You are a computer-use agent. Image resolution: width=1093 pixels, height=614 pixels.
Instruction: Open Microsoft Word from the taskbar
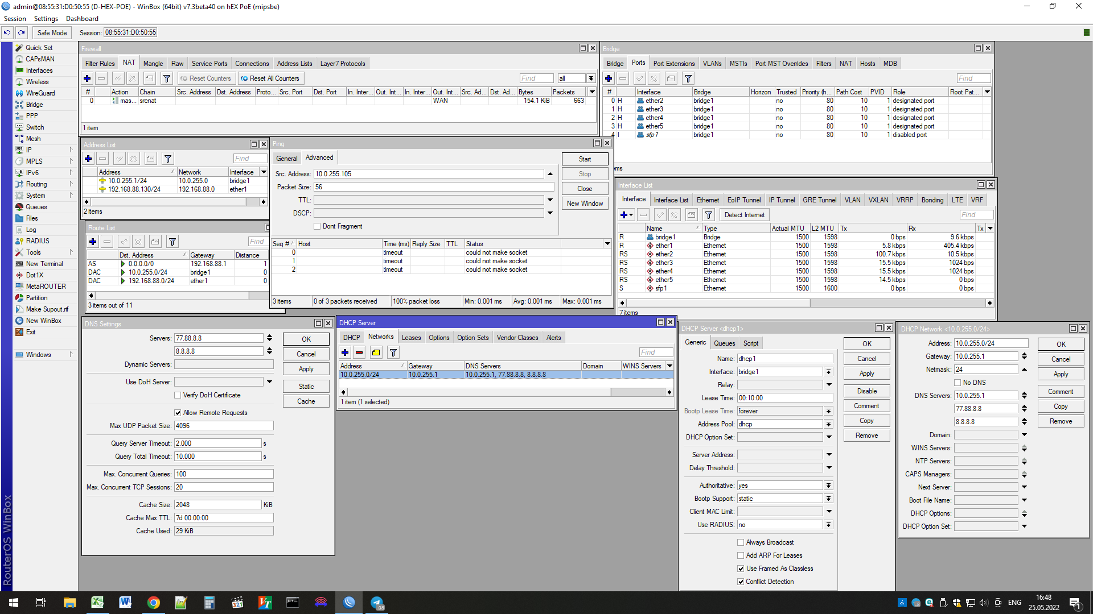(x=125, y=603)
